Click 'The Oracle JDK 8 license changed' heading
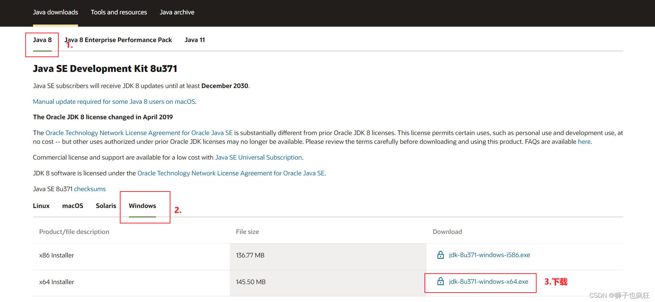The height and width of the screenshot is (302, 655). [103, 117]
